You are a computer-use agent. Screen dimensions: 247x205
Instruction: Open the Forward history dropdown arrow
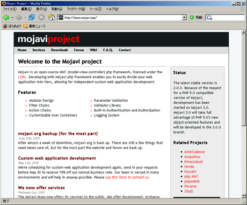(x=25, y=18)
